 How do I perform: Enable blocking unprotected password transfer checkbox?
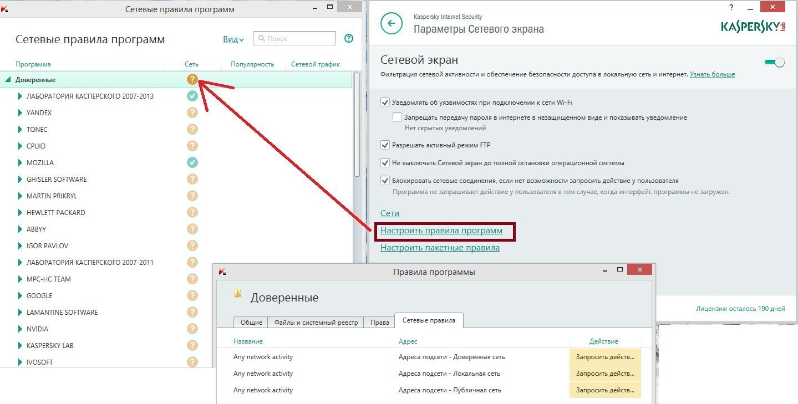coord(397,117)
